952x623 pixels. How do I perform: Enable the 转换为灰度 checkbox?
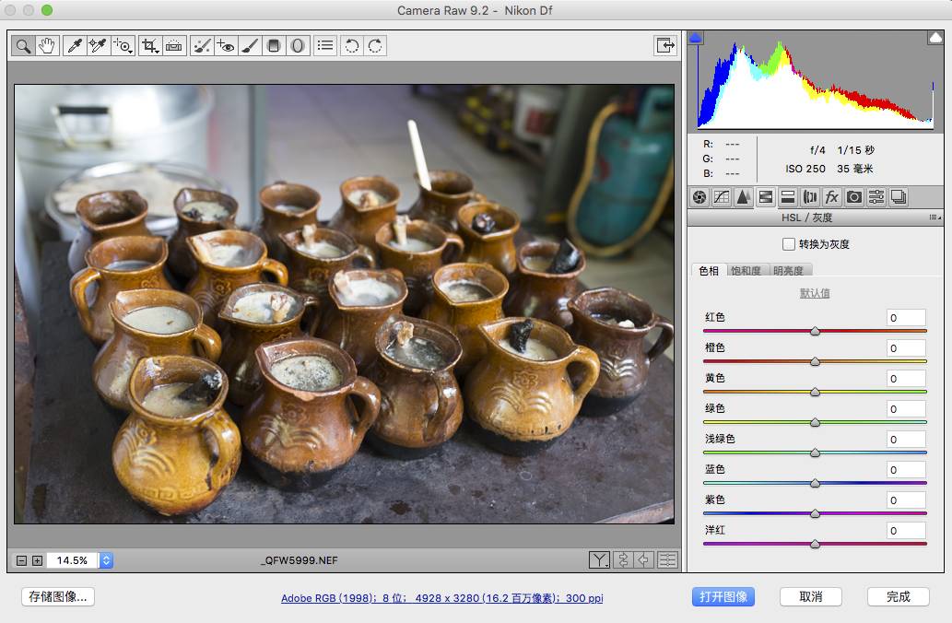(788, 244)
